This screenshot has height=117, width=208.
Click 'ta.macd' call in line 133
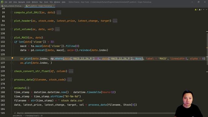(x=36, y=46)
